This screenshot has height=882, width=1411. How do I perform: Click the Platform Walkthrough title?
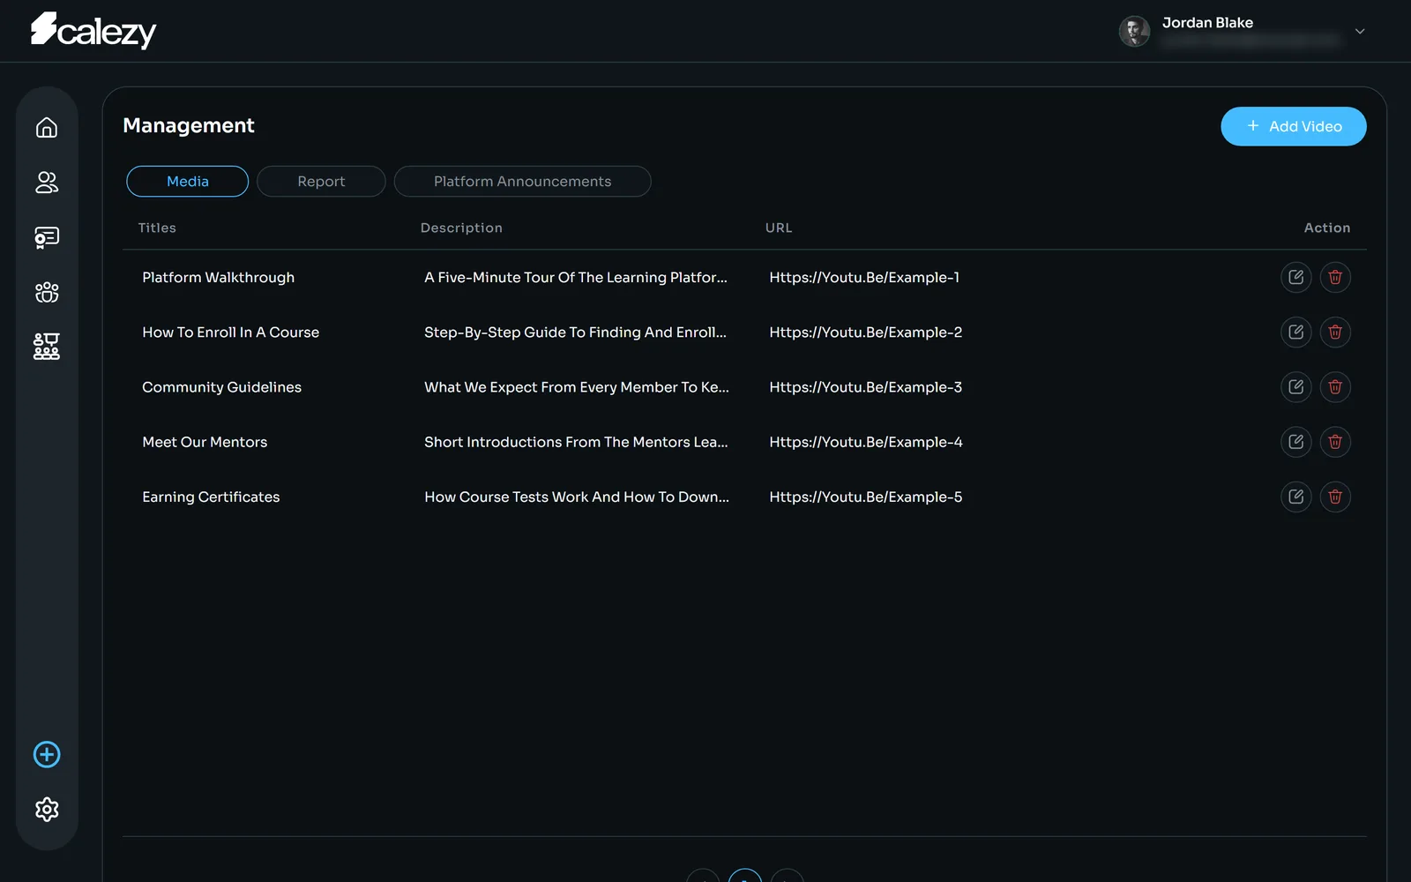coord(219,277)
